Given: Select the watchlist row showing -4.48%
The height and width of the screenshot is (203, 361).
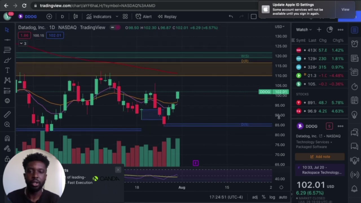Looking at the screenshot, I should click(x=320, y=76).
